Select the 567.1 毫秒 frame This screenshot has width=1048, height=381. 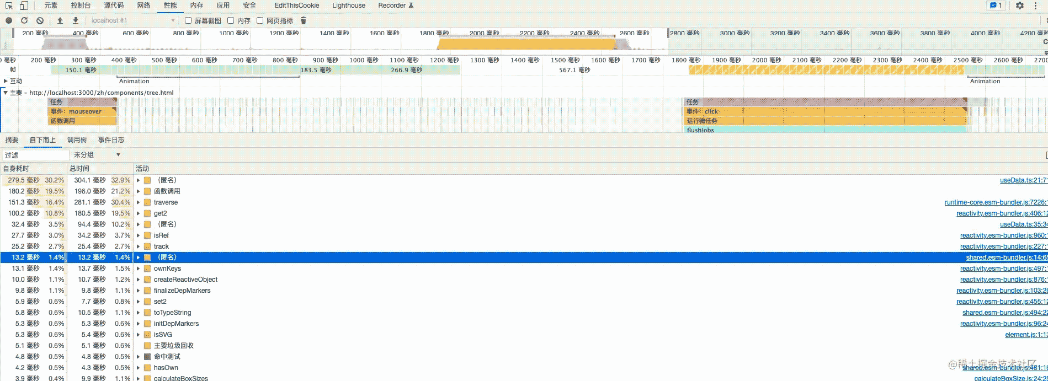pyautogui.click(x=574, y=70)
